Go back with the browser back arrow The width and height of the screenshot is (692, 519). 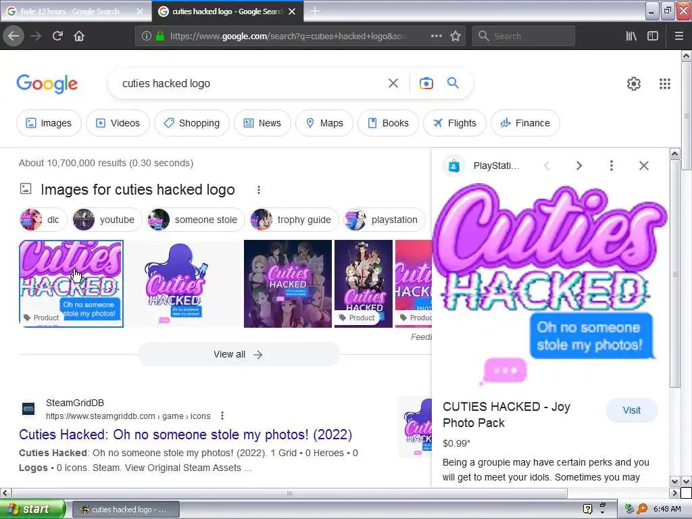click(x=14, y=36)
